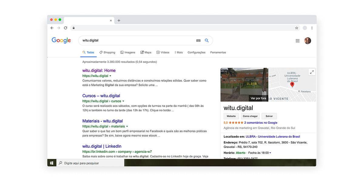The width and height of the screenshot is (364, 182).
Task: Select the Todas search tab
Action: coord(88,52)
